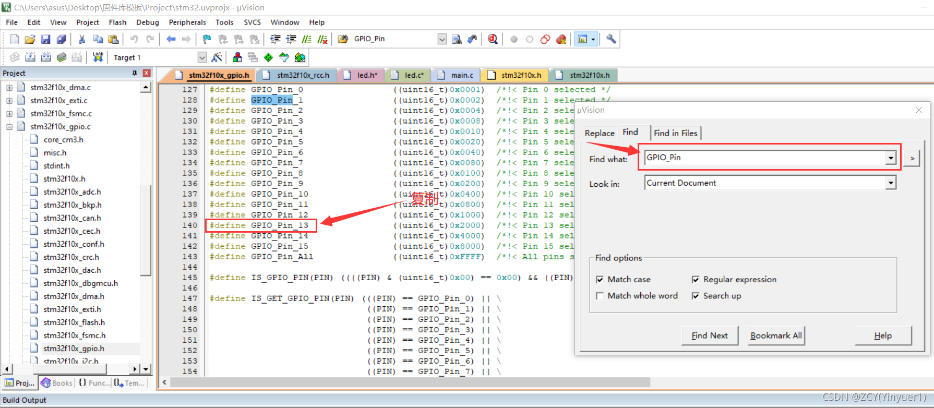Toggle the Match case checkbox
The width and height of the screenshot is (934, 408).
[600, 280]
